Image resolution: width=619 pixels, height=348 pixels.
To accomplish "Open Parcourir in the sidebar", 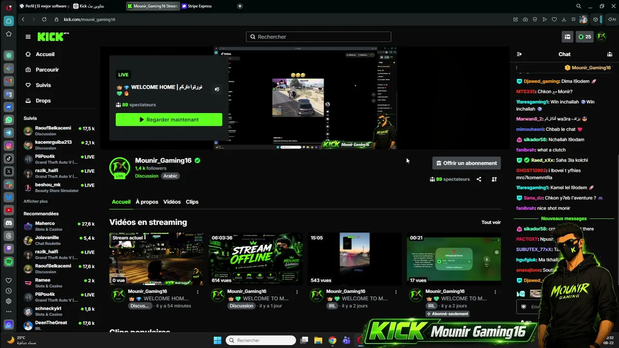I will click(x=47, y=70).
